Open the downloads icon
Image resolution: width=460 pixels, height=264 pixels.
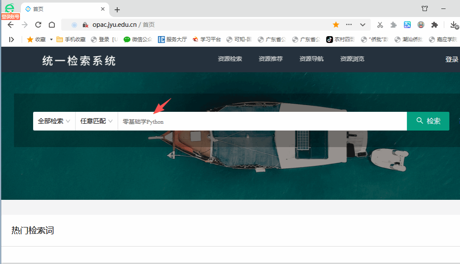pyautogui.click(x=454, y=25)
